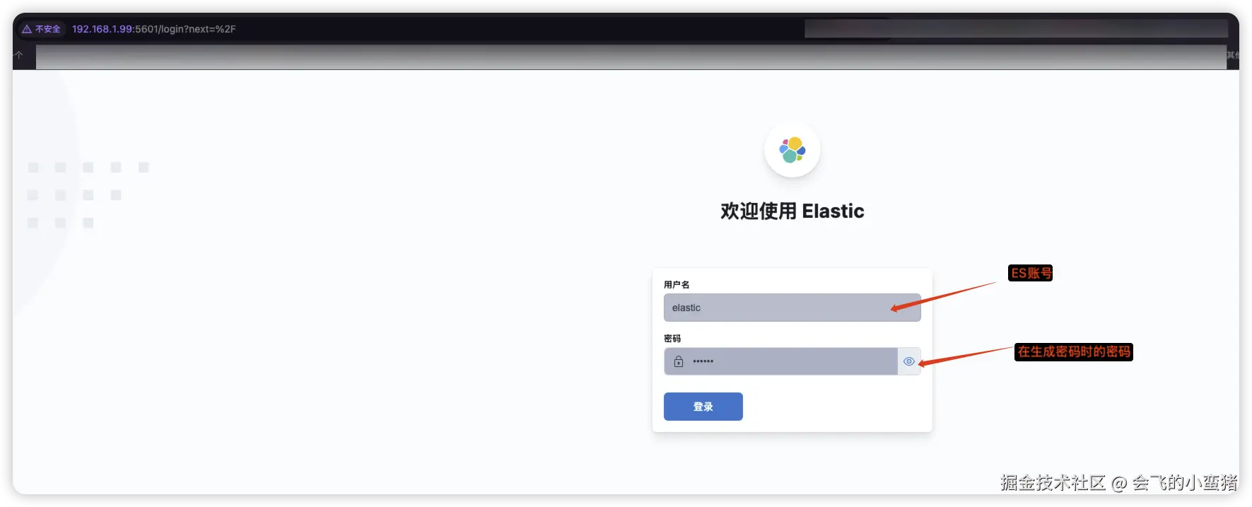Show password using the eye icon
1252x507 pixels.
click(909, 361)
